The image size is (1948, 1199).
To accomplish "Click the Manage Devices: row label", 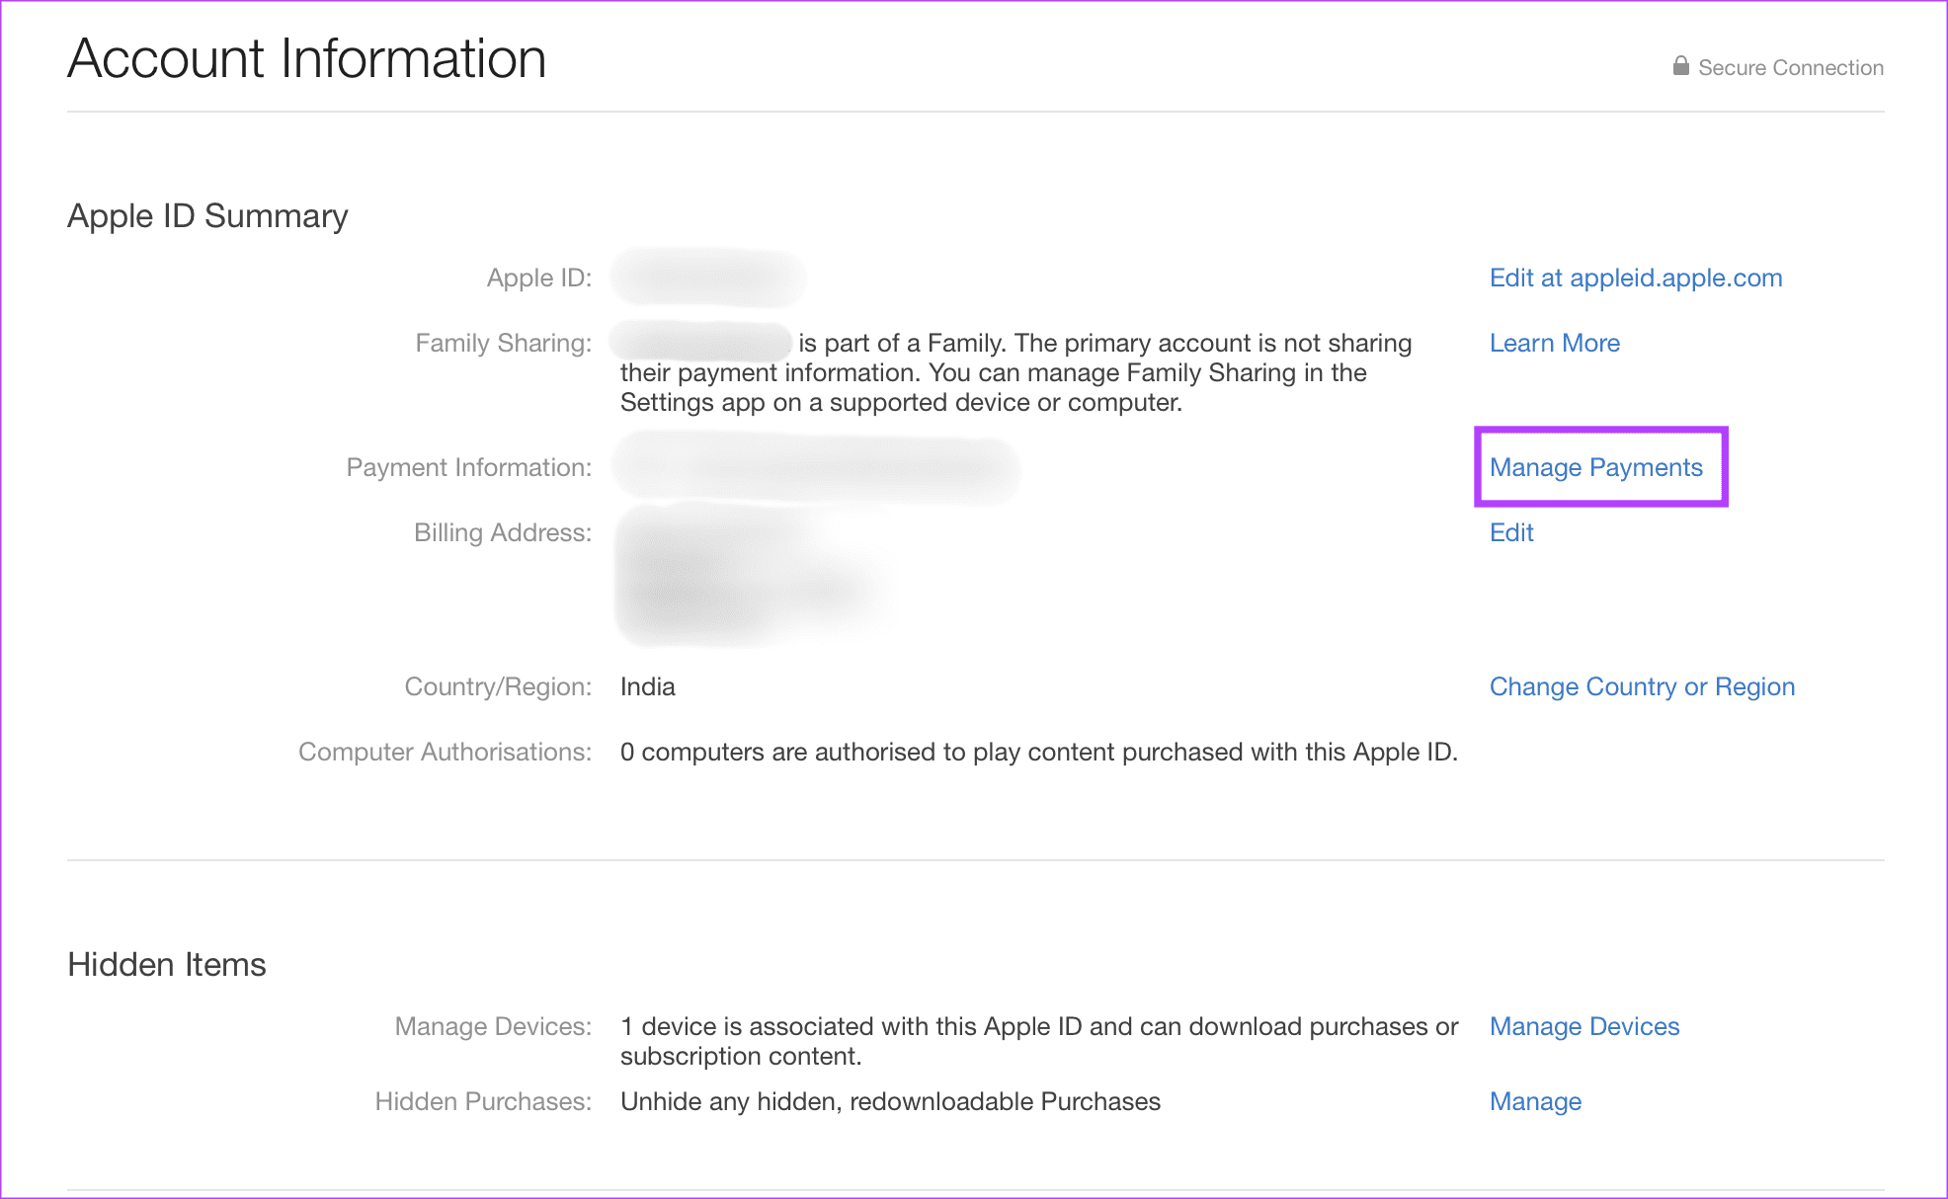I will (x=493, y=1026).
